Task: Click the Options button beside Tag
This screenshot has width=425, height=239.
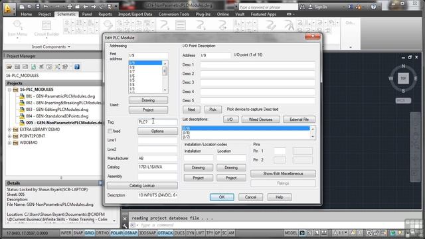Action: pyautogui.click(x=157, y=131)
